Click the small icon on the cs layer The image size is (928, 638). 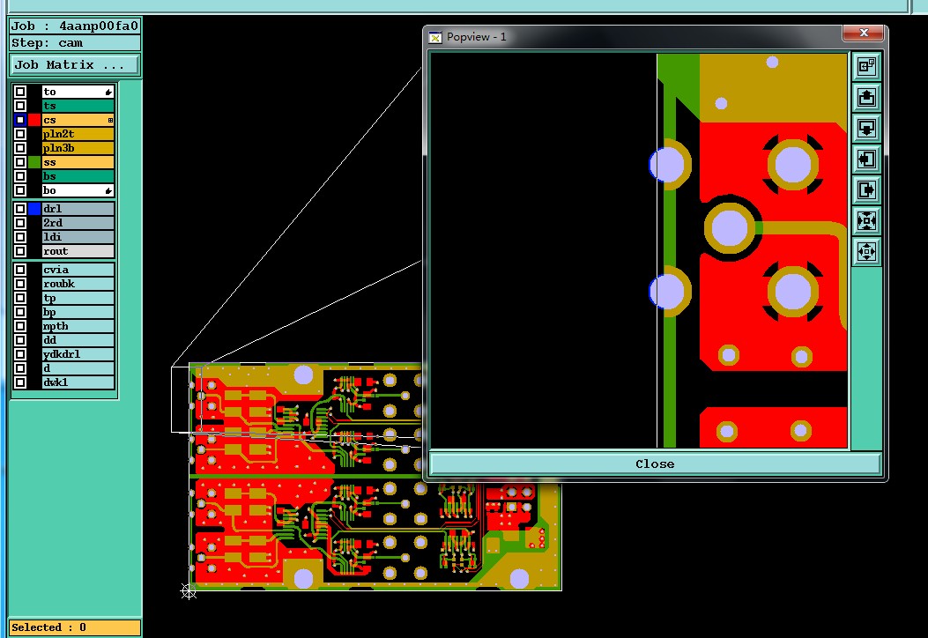click(110, 120)
